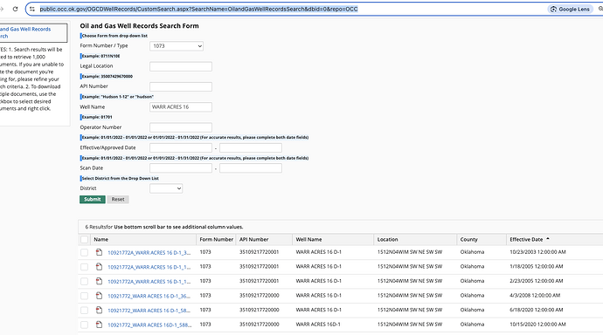Sort results by Name column header
This screenshot has width=603, height=335.
[101, 239]
